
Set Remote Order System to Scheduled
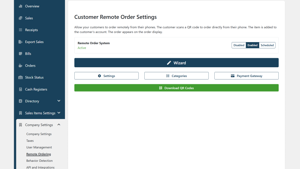pyautogui.click(x=267, y=45)
